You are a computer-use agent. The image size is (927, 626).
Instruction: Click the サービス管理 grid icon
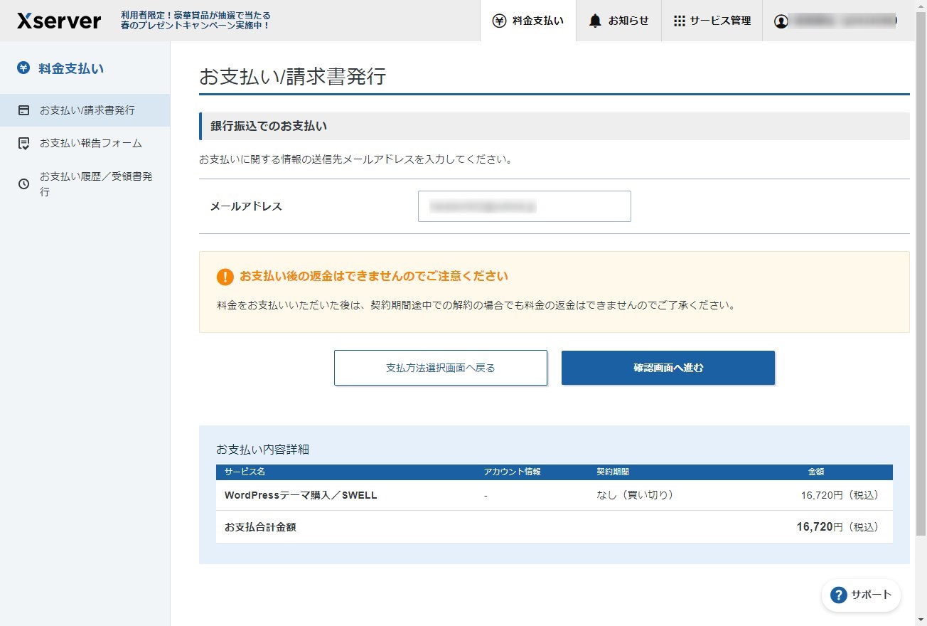(678, 21)
